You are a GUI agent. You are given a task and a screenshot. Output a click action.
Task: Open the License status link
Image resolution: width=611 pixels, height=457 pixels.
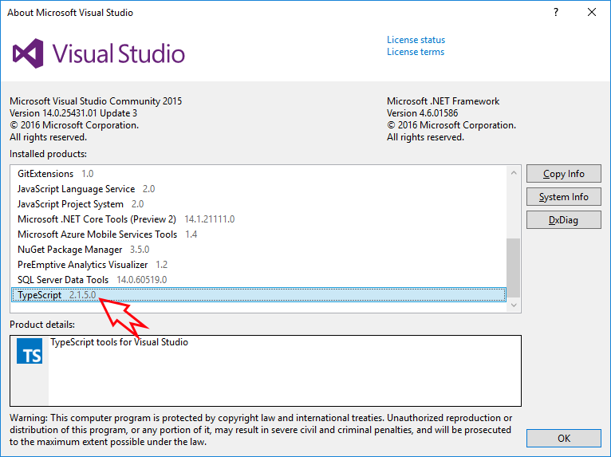pyautogui.click(x=416, y=40)
